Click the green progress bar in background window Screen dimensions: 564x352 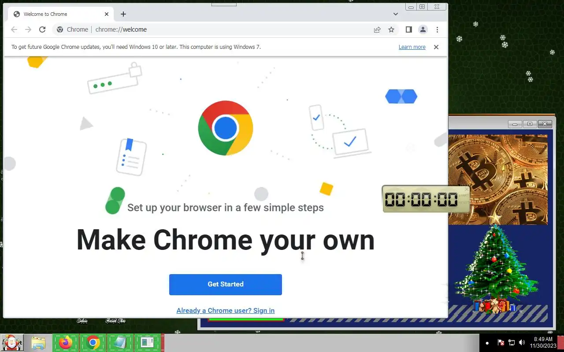[x=246, y=319]
